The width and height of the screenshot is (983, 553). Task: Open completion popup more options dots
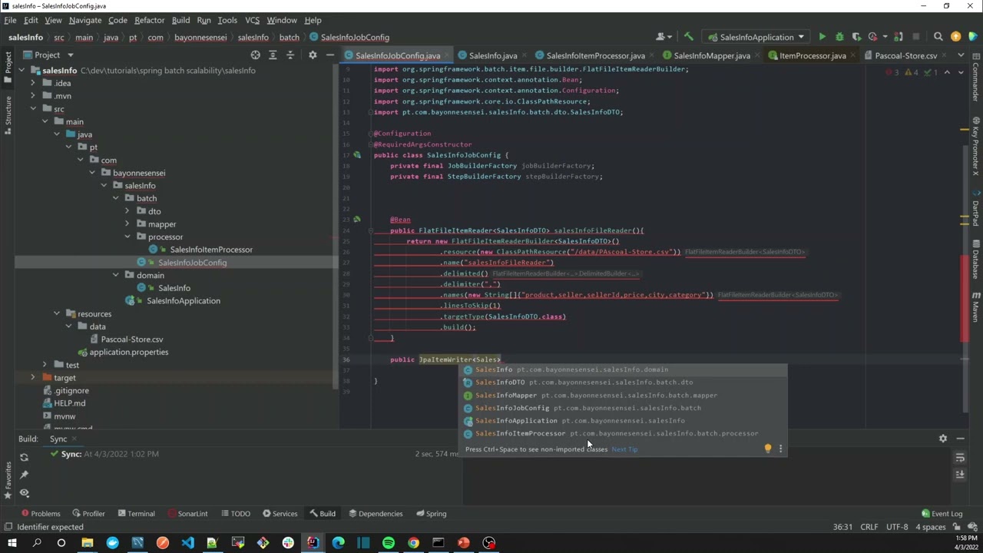(780, 449)
